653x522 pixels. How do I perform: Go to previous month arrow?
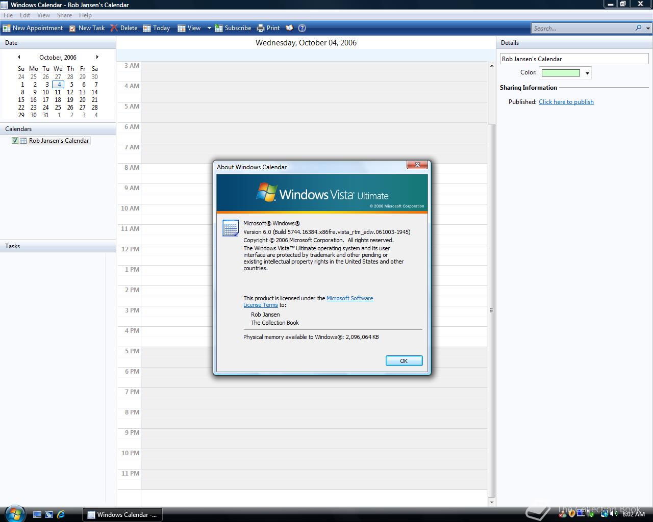coord(19,57)
